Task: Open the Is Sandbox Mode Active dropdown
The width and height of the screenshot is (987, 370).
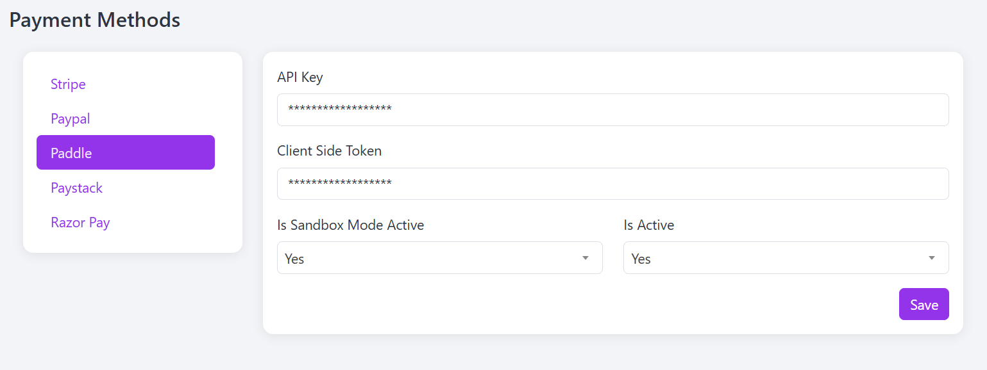Action: pyautogui.click(x=439, y=258)
